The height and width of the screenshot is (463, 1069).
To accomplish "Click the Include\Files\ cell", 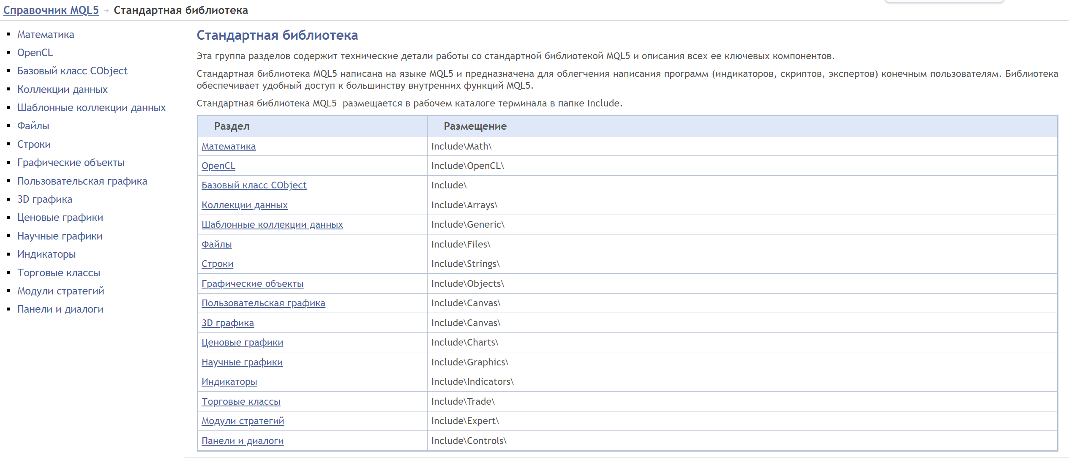I will coord(742,244).
